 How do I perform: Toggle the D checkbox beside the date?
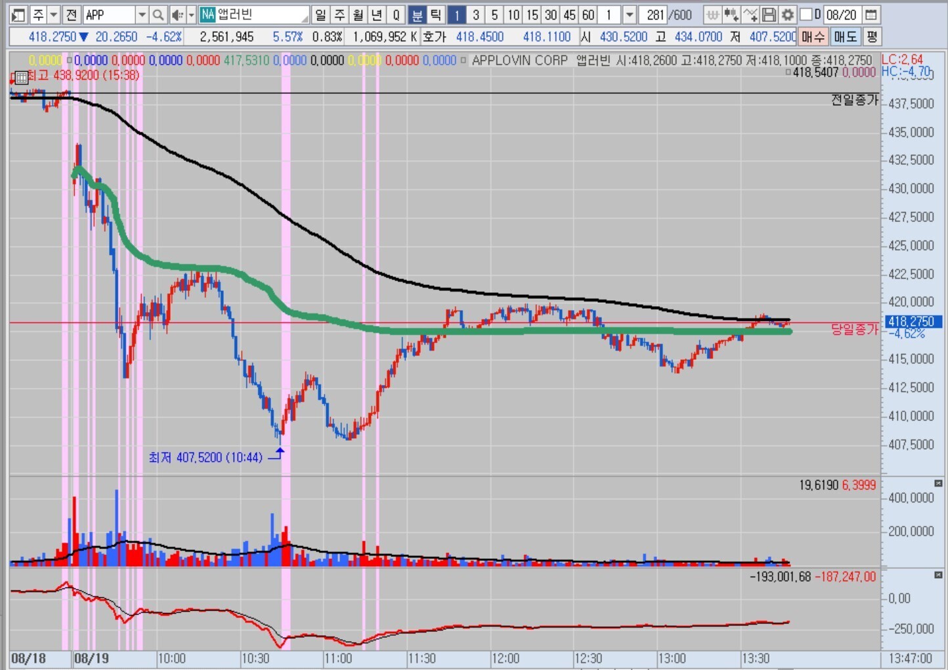pos(806,14)
